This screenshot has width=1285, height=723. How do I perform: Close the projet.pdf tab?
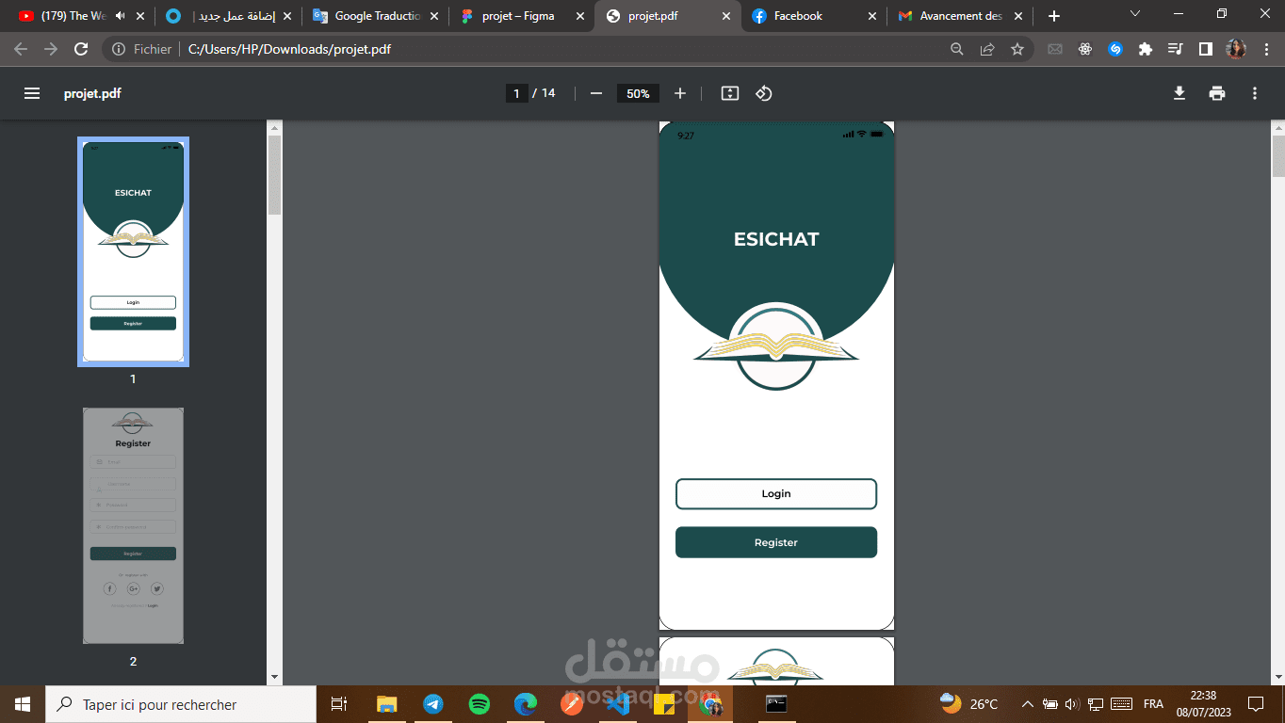pos(726,16)
